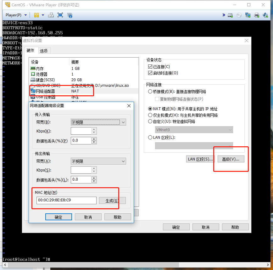Click the LAN 区段(S)... button
This screenshot has height=270, width=273.
coord(200,159)
